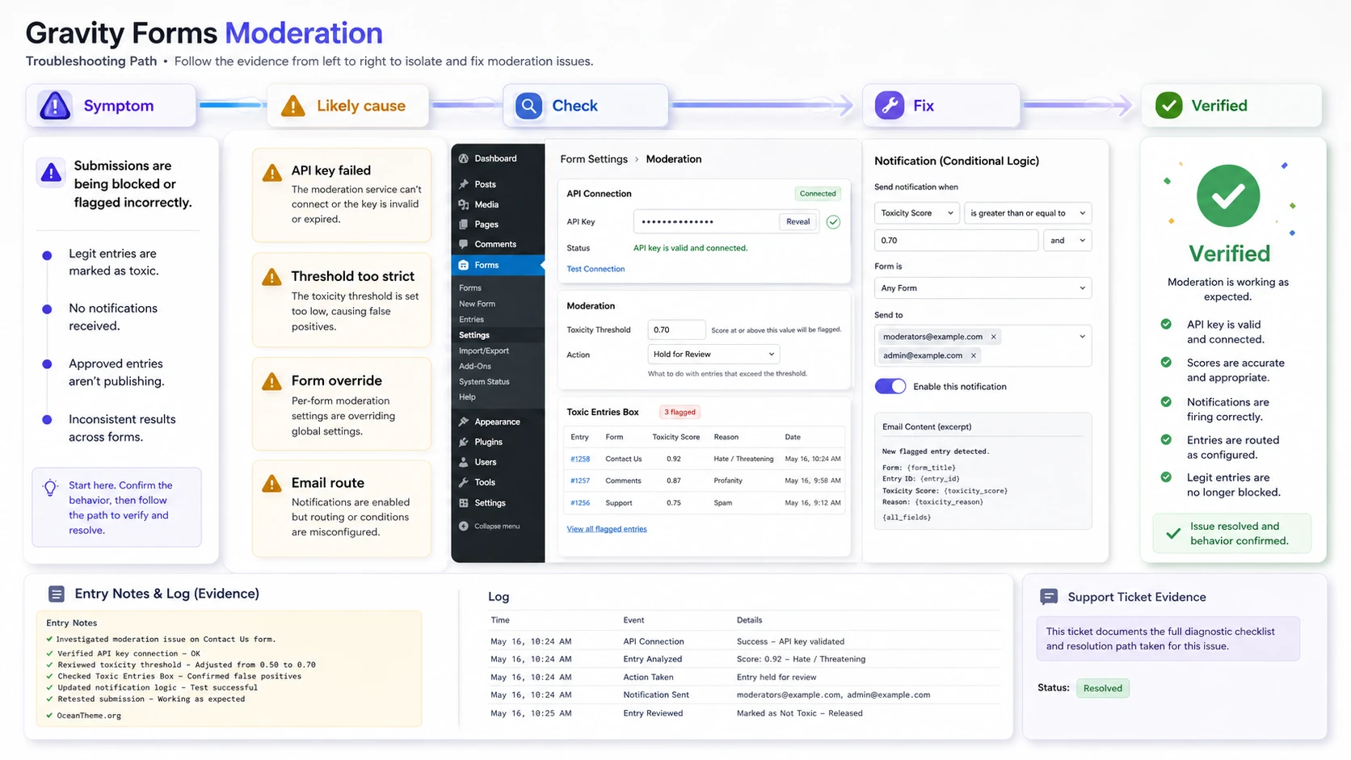The height and width of the screenshot is (760, 1351).
Task: Click the Comments bubble icon in sidebar
Action: pos(464,244)
